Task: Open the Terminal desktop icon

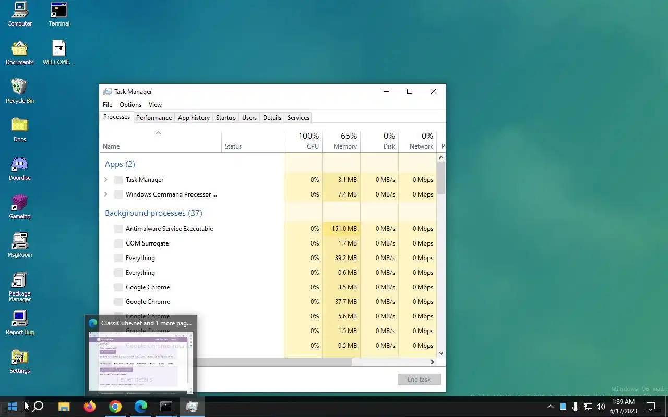Action: [x=59, y=14]
